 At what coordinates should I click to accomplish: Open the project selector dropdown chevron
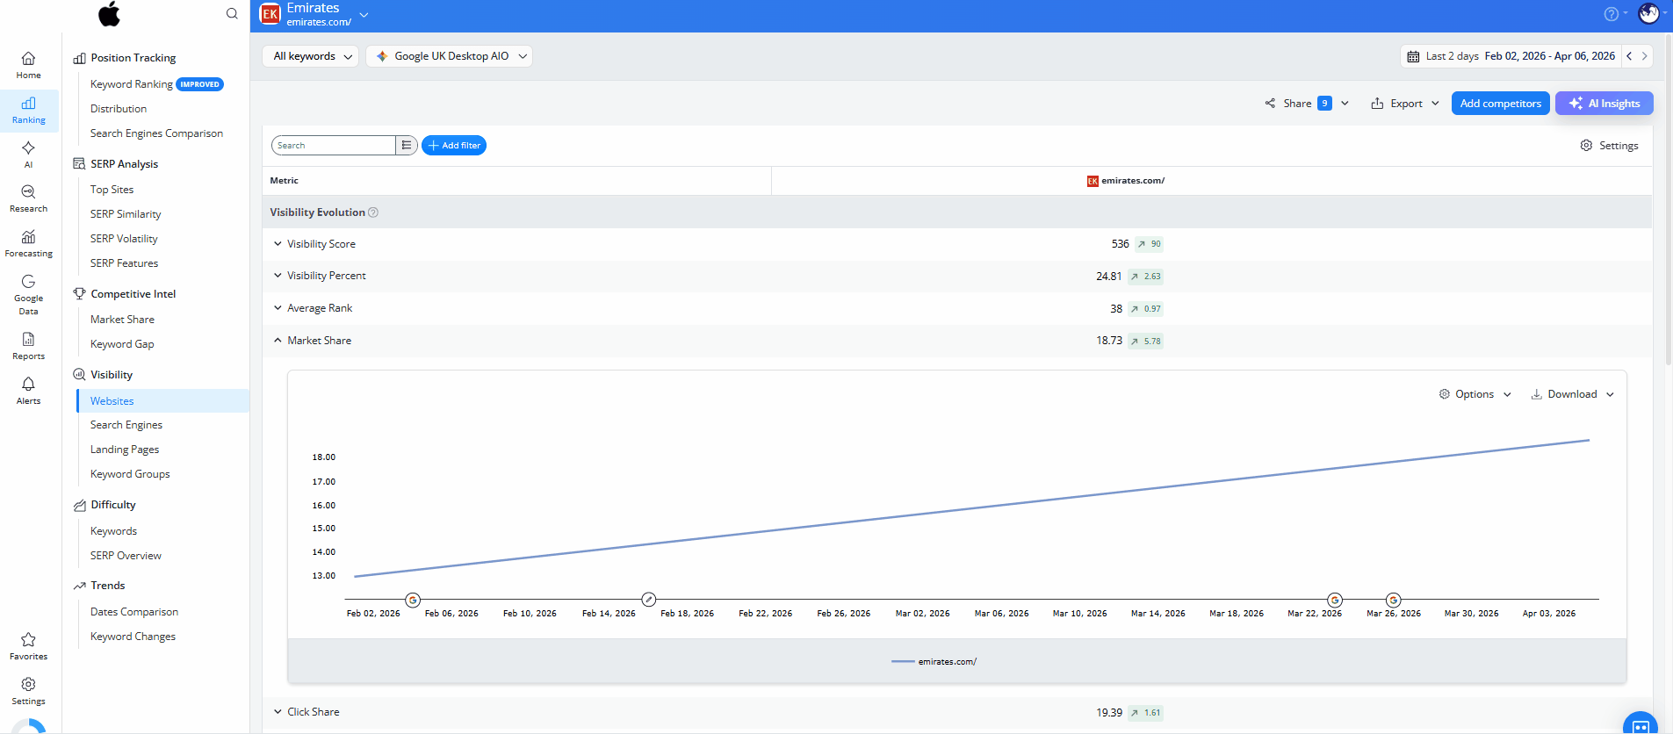click(x=364, y=15)
